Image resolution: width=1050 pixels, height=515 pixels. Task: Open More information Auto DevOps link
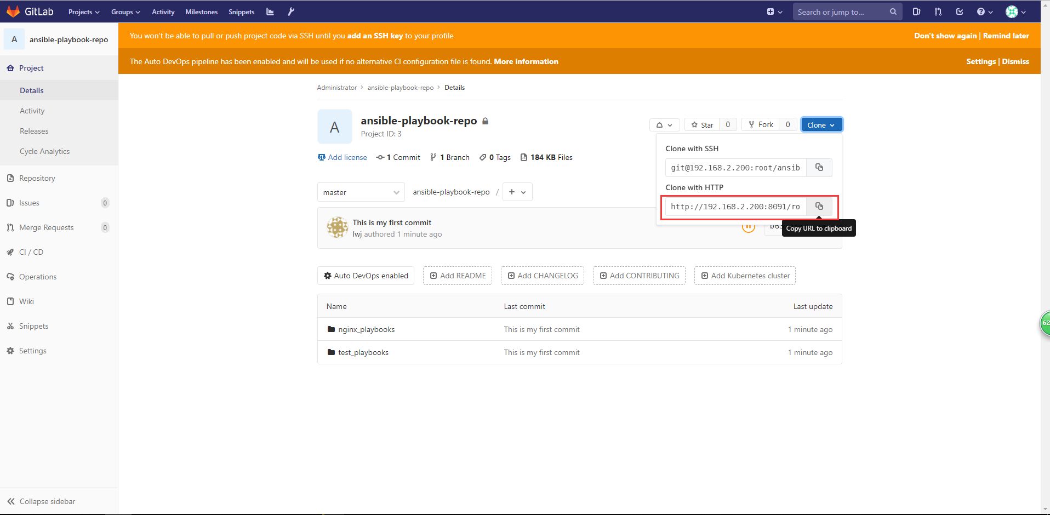[x=526, y=61]
